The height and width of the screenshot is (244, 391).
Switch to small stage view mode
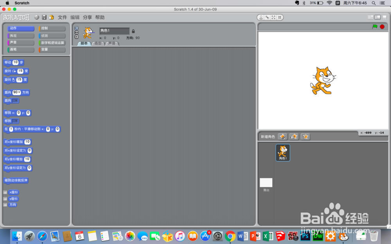371,17
